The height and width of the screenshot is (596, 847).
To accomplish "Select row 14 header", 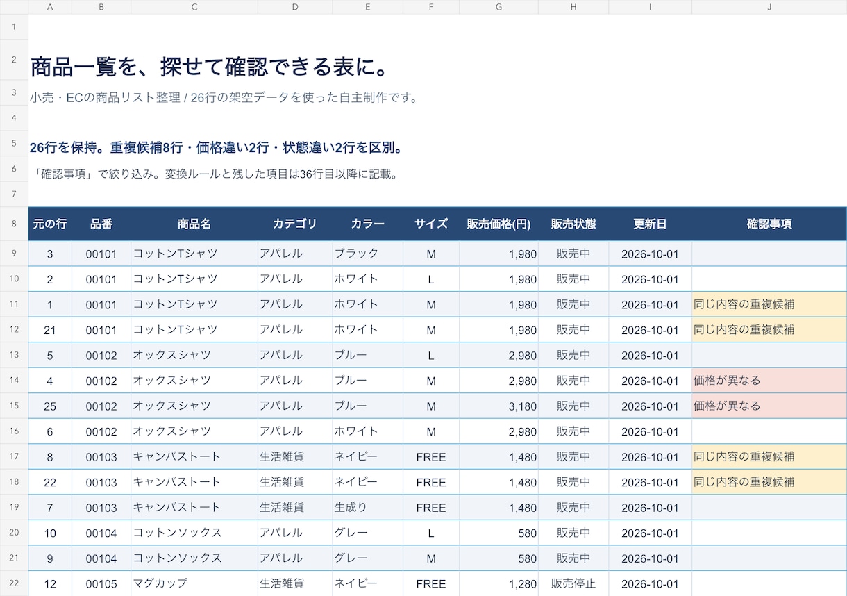I will [x=14, y=381].
